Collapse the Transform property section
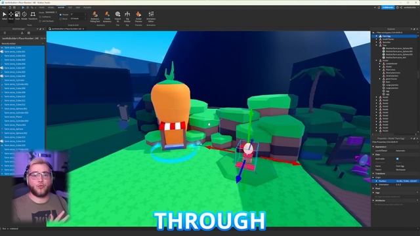The height and width of the screenshot is (236, 420). pos(373,173)
